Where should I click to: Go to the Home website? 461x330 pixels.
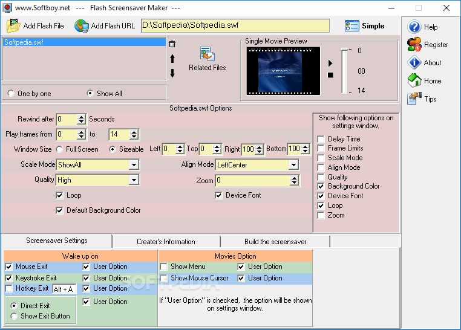(424, 81)
